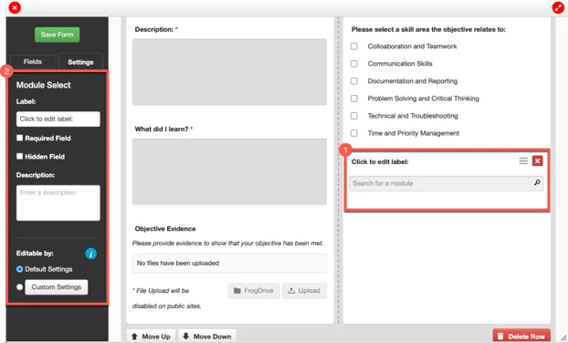This screenshot has height=343, width=568.
Task: Click the What did I learn text area
Action: 229,171
